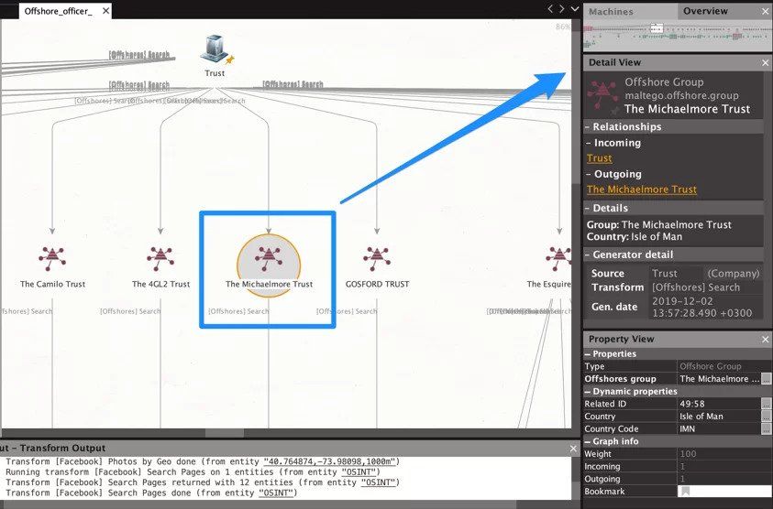The width and height of the screenshot is (773, 509).
Task: Click the Overview minimap thumbnail
Action: click(x=677, y=37)
